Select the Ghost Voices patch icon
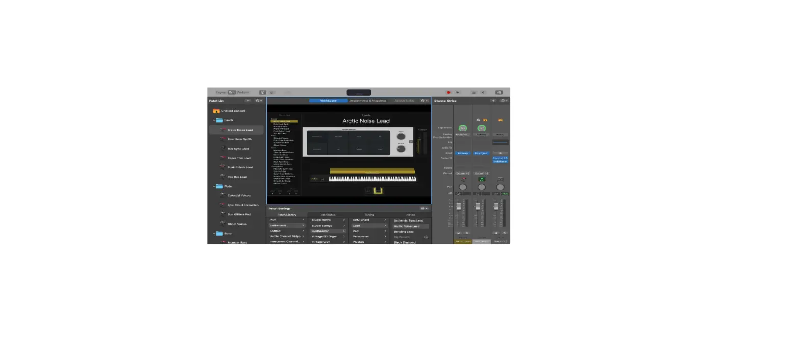The height and width of the screenshot is (344, 800). (x=223, y=224)
